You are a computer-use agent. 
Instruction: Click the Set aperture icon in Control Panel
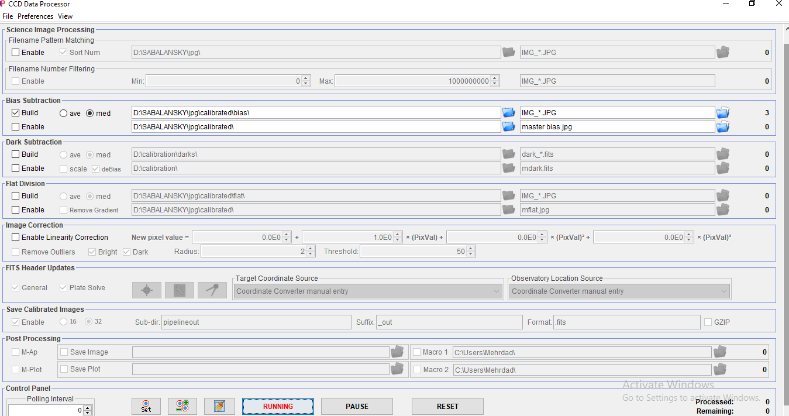(146, 406)
